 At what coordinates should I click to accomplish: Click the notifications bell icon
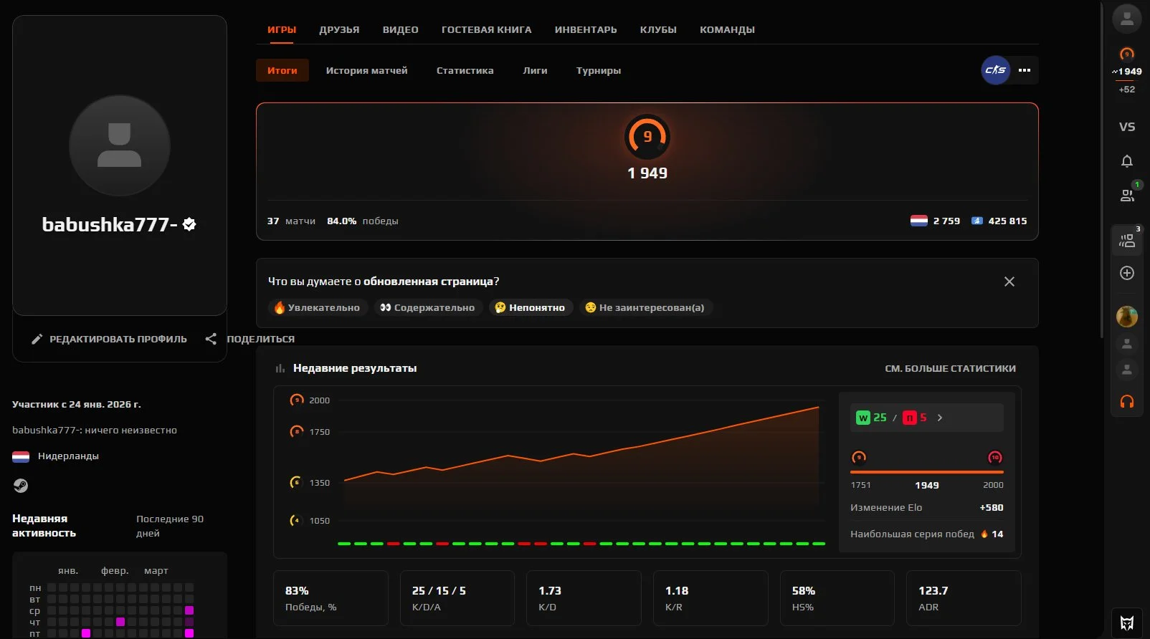pyautogui.click(x=1126, y=161)
